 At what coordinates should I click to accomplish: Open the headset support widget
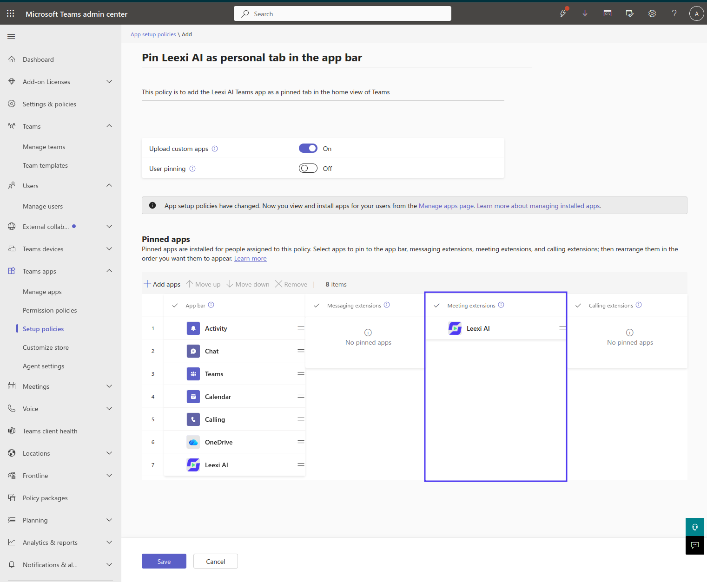tap(695, 527)
